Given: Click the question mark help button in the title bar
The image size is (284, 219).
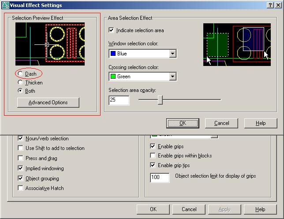Looking at the screenshot, I should pyautogui.click(x=270, y=5).
